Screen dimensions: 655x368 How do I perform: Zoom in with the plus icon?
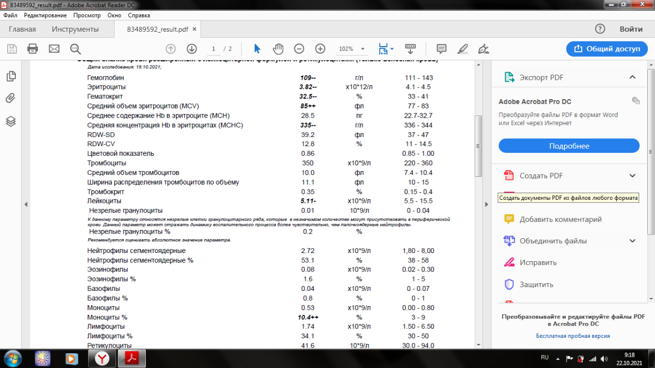[320, 49]
